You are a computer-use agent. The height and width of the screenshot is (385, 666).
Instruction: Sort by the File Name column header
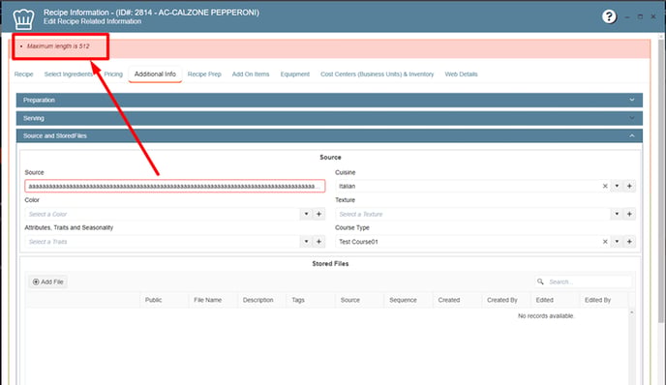point(213,300)
